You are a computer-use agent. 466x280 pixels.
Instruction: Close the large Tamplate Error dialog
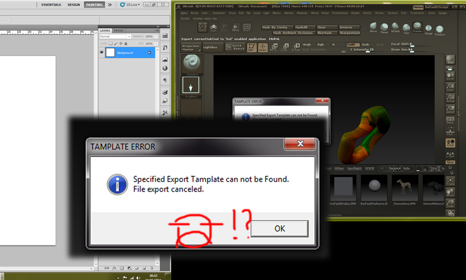300,144
